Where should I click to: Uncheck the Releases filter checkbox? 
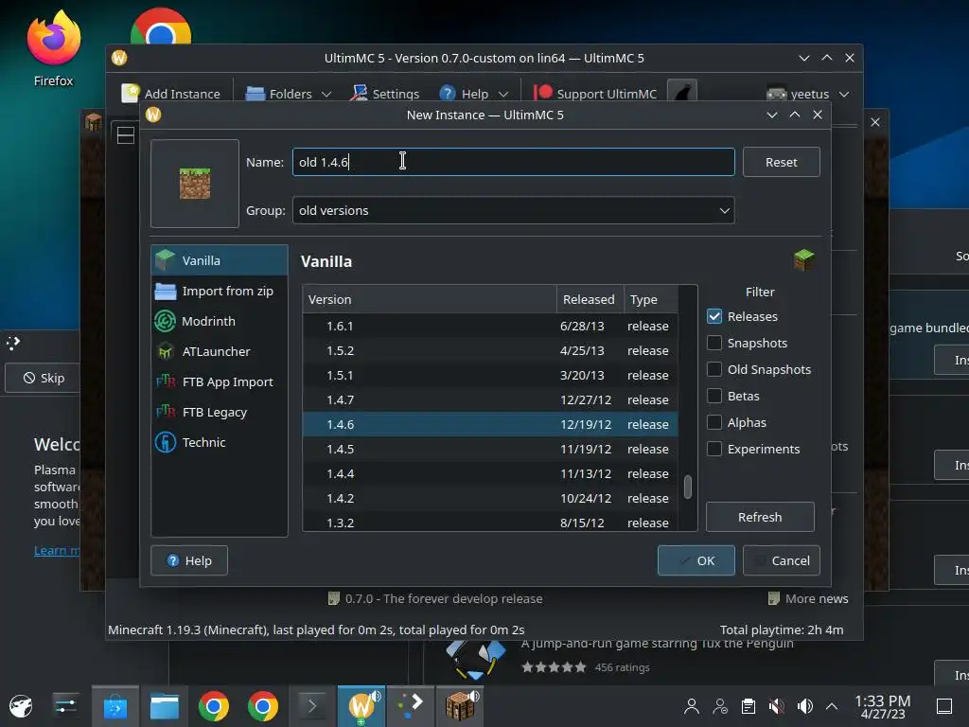coord(714,316)
